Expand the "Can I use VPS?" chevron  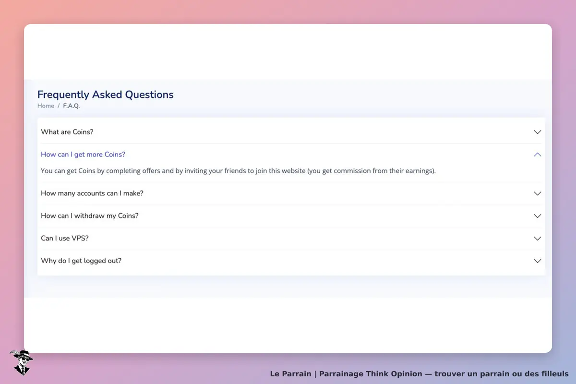pyautogui.click(x=538, y=239)
